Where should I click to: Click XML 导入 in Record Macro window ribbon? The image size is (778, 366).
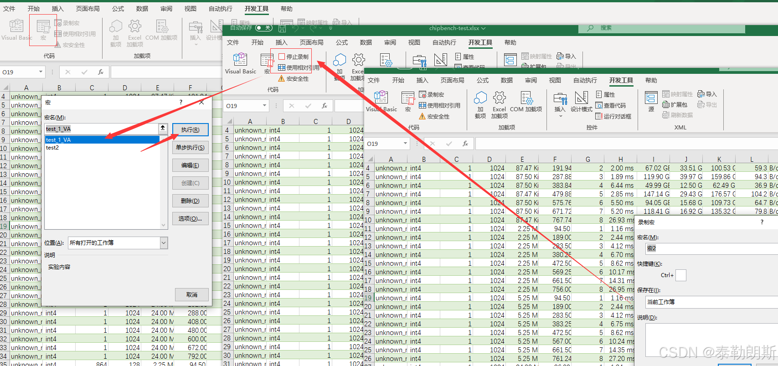click(707, 94)
